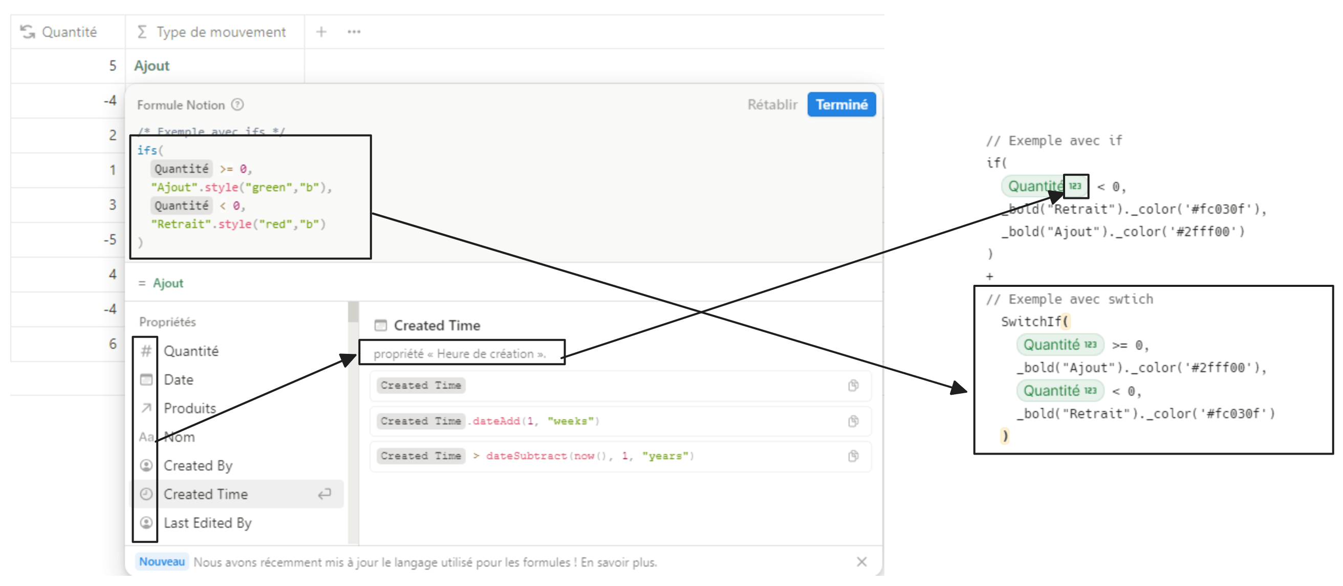Viewport: 1343px width, 586px height.
Task: Click the calendar icon next to Created Time heading
Action: point(381,325)
